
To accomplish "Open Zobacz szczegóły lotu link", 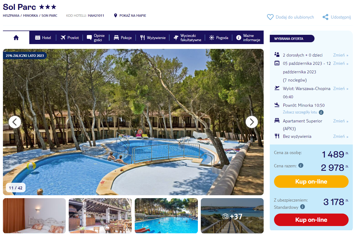I will 300,112.
